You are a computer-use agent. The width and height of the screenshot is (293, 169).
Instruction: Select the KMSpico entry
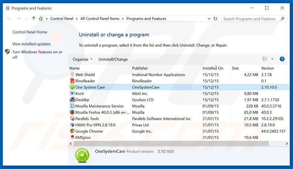(x=83, y=138)
